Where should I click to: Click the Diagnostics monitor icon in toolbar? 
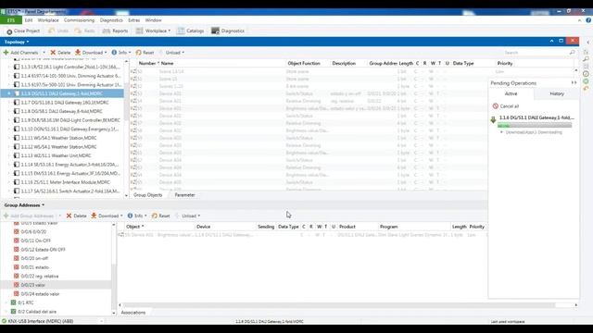click(x=215, y=31)
